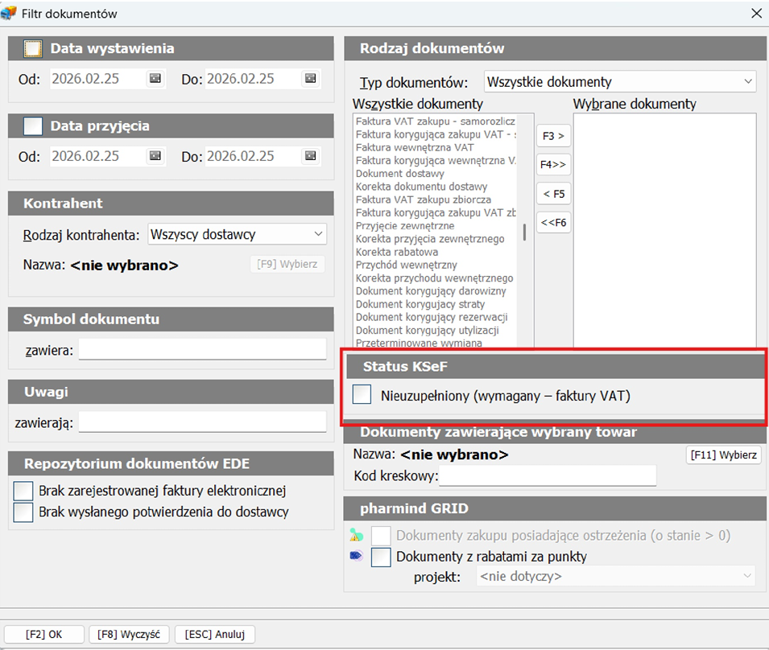Open calendar for Data wystawienia Do date
The width and height of the screenshot is (769, 650).
click(311, 79)
